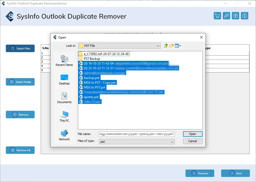This screenshot has height=182, width=256.
Task: Select the (0) 25-10-23 11-12-31 file
Action: click(129, 68)
